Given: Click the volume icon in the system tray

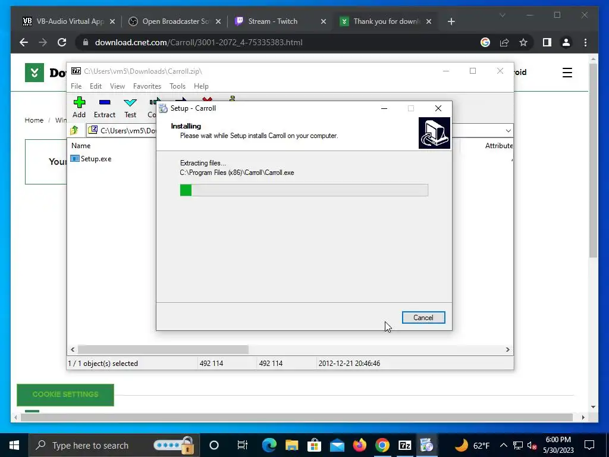Looking at the screenshot, I should 532,445.
